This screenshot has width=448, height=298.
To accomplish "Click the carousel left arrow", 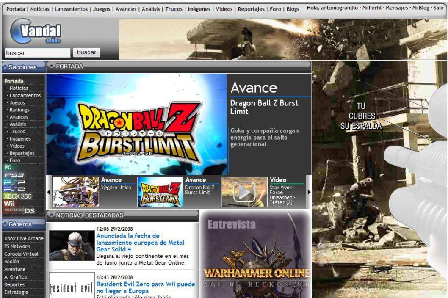I will (49, 192).
